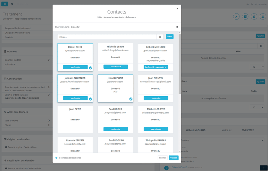Click the Créer button
This screenshot has width=268, height=171.
coord(170,37)
